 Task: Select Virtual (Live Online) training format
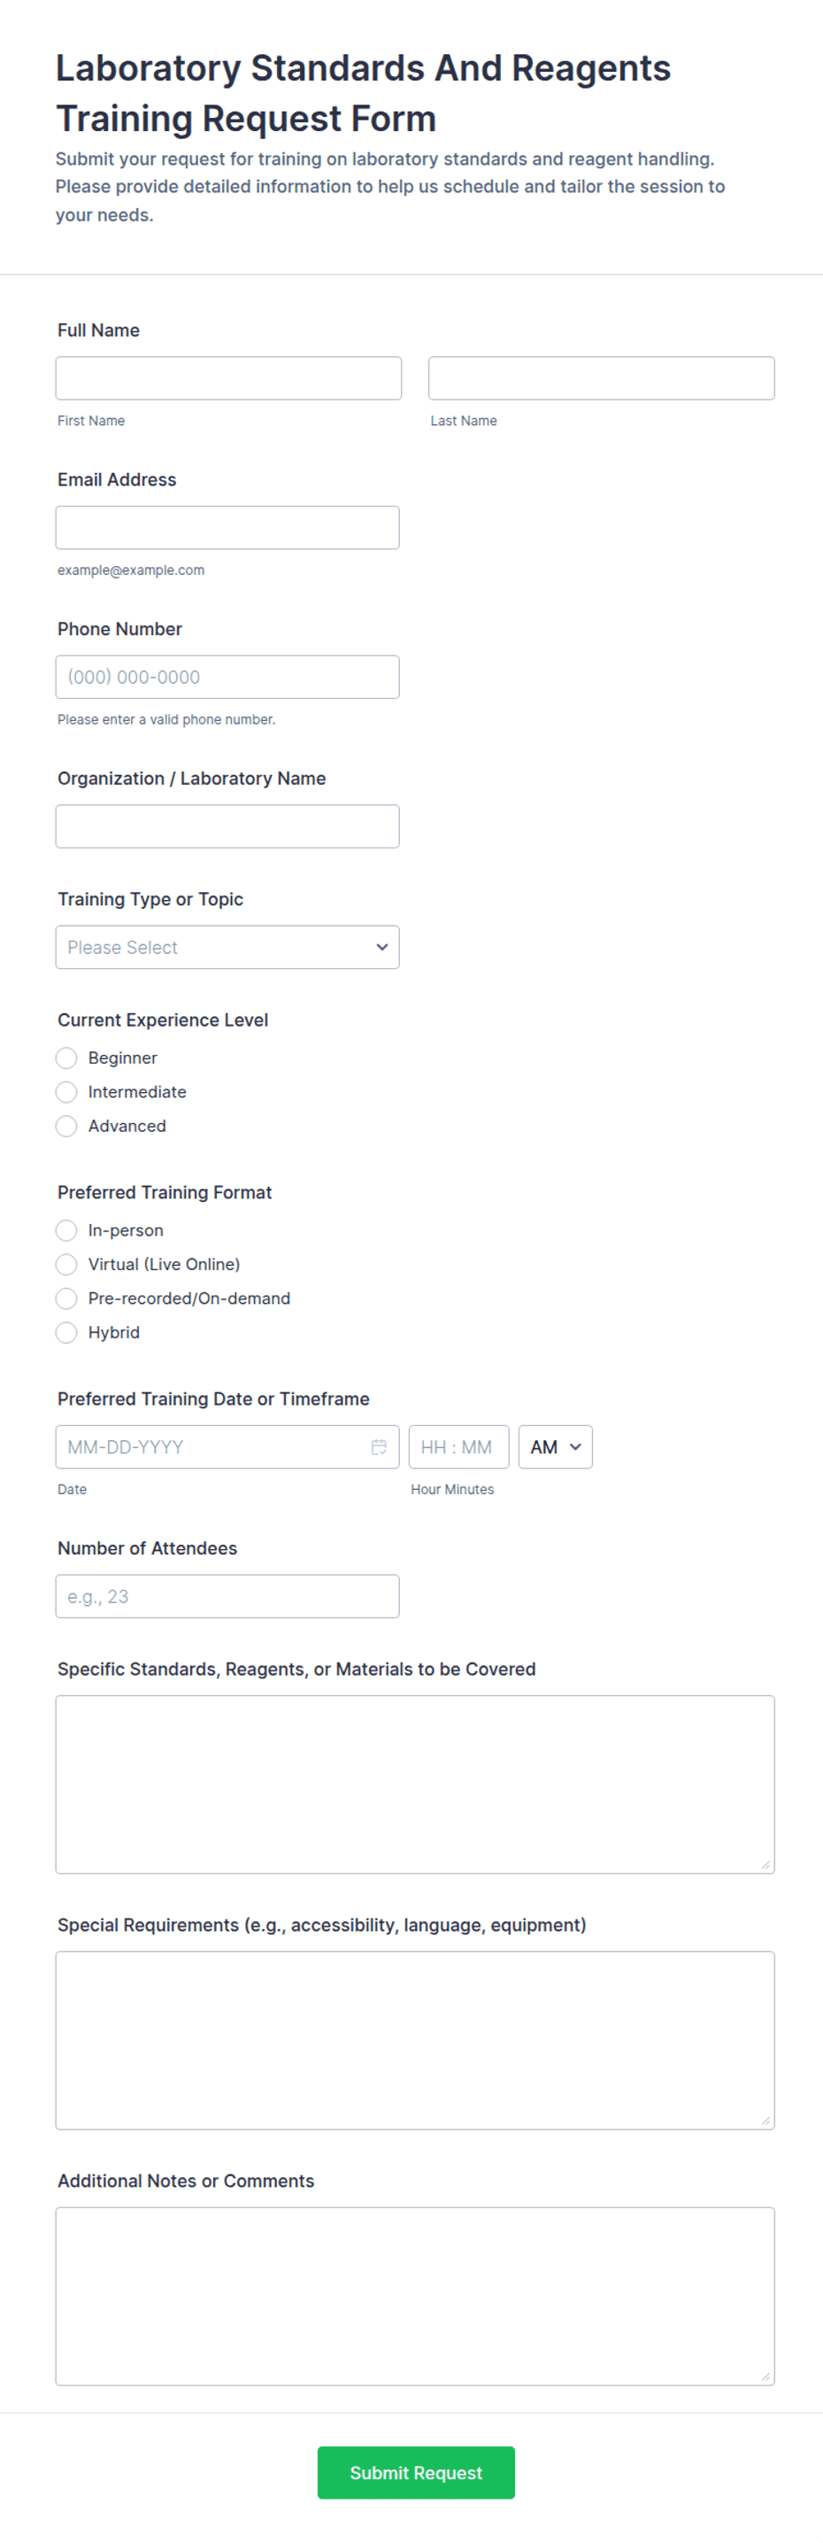tap(66, 1265)
